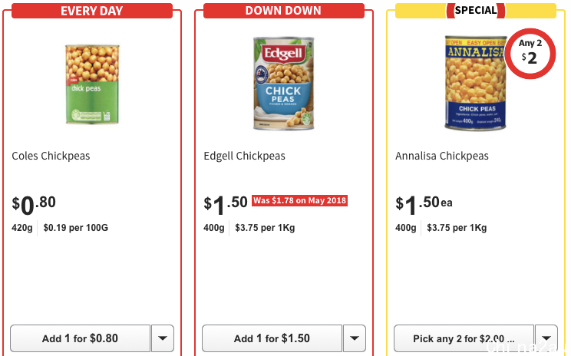Add 1 Edgell Chickpeas for $1.50
Screen dimensions: 571x356
click(x=272, y=338)
